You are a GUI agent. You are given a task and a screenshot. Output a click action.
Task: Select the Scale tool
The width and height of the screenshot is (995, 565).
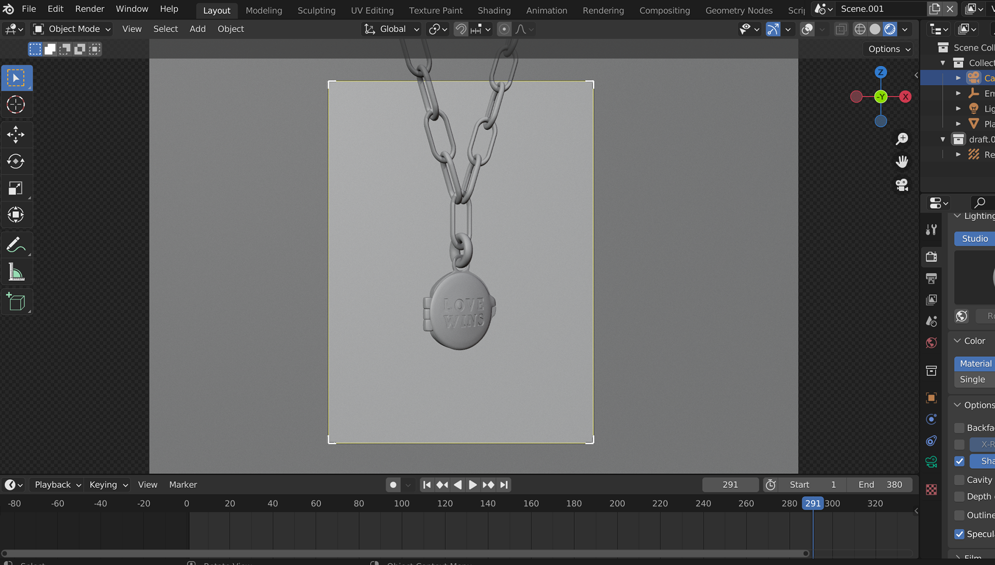(16, 189)
